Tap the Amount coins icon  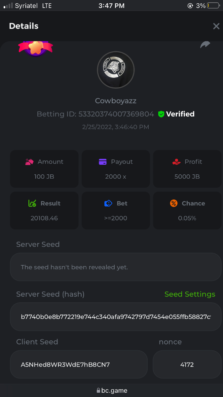click(x=30, y=162)
